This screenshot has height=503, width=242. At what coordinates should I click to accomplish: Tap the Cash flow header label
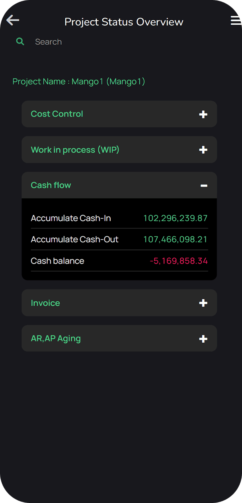pyautogui.click(x=51, y=185)
